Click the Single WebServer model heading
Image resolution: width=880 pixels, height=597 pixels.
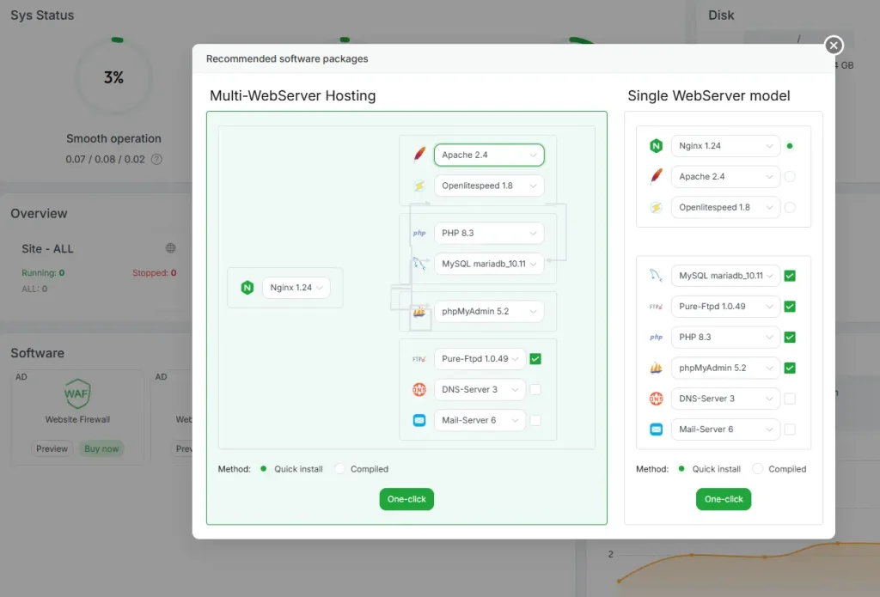709,96
